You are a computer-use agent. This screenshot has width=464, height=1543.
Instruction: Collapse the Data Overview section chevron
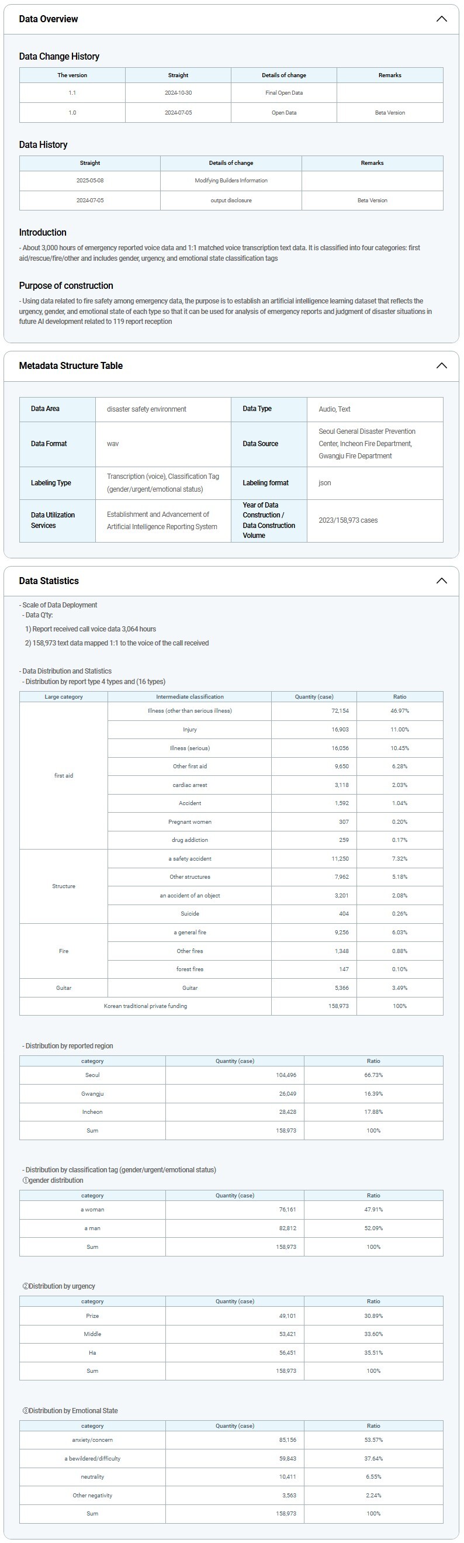point(441,19)
